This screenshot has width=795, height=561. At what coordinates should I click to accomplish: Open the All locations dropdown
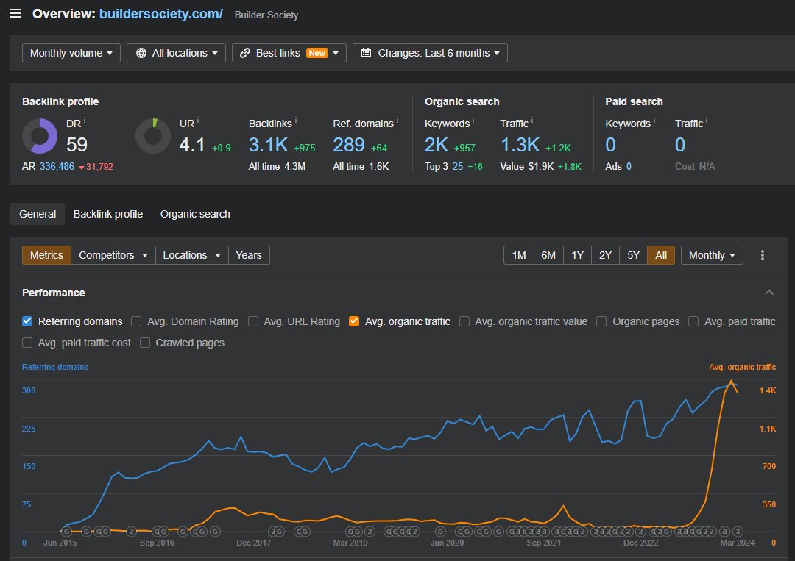click(176, 53)
